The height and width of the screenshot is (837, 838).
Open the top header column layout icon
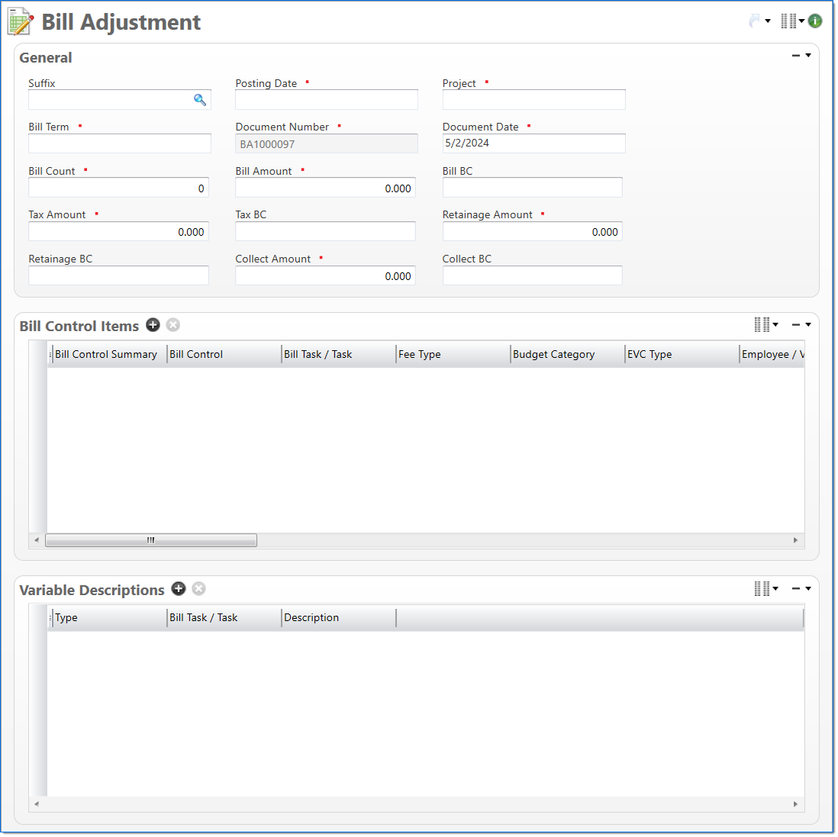coord(788,21)
